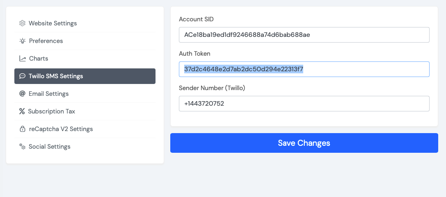Click the Save Changes button
Viewport: 446px width, 197px height.
304,143
